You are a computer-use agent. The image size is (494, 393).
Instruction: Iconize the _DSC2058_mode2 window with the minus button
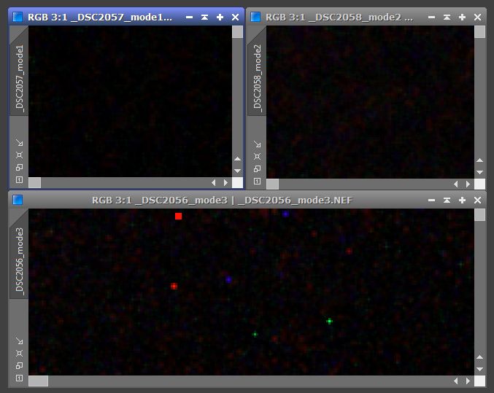[432, 17]
